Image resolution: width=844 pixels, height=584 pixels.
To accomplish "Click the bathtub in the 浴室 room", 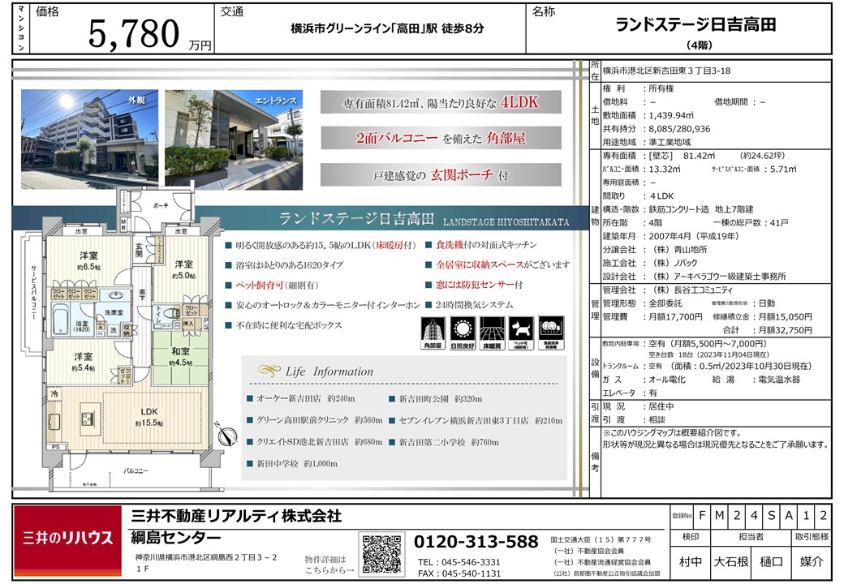I will click(x=59, y=317).
